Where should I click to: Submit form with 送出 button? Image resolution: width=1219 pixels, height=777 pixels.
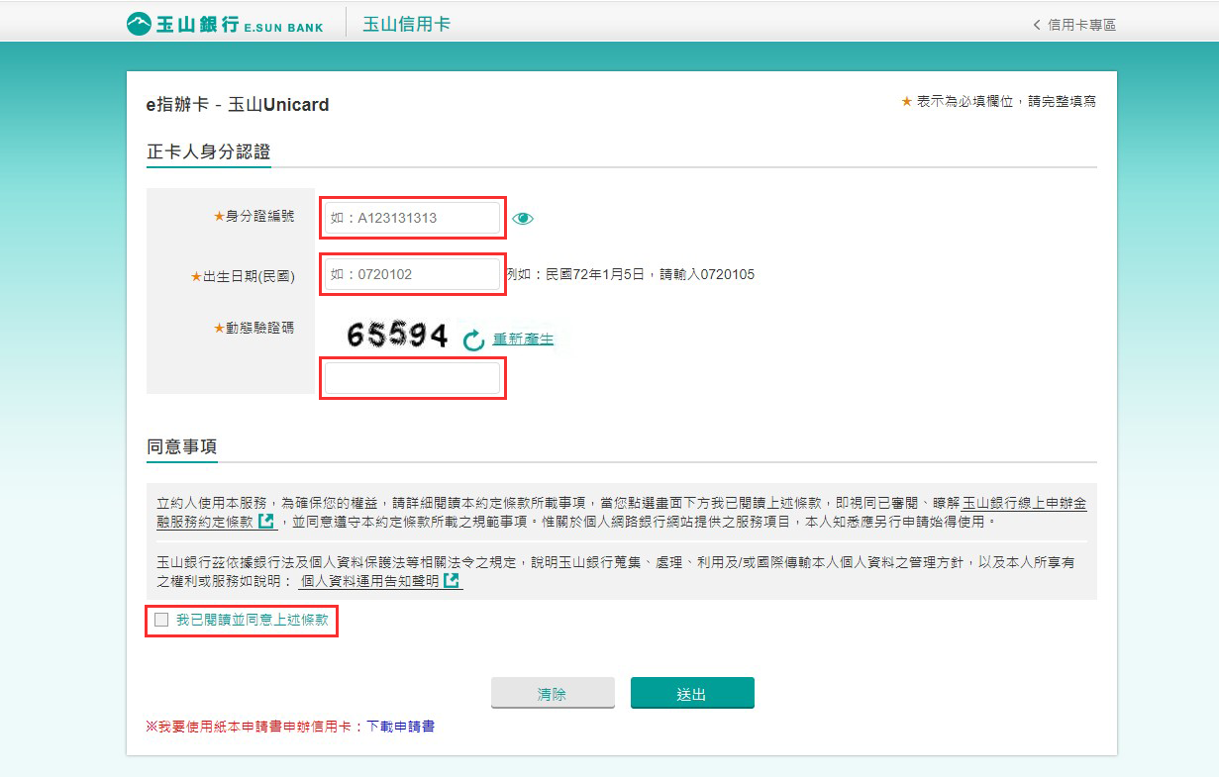(692, 694)
